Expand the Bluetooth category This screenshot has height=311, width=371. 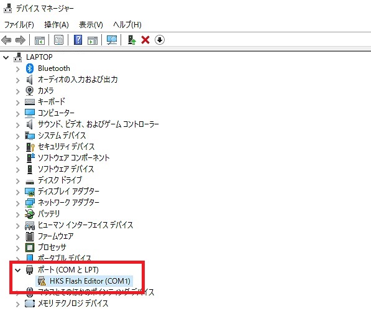(x=18, y=69)
